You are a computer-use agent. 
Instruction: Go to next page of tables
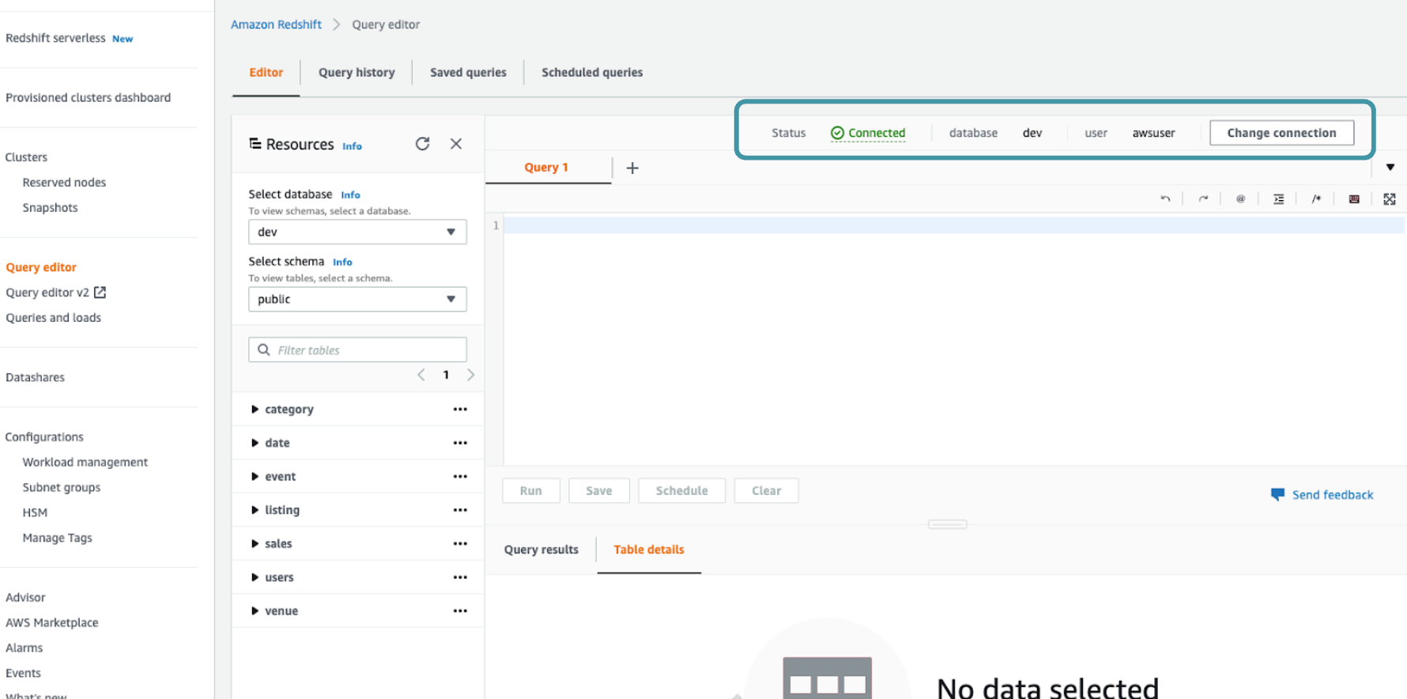point(471,375)
